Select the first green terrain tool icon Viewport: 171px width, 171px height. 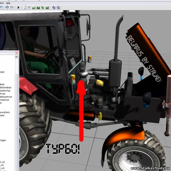(34, 8)
